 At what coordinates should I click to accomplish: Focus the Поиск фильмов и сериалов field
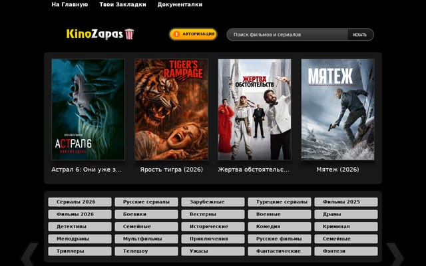287,35
